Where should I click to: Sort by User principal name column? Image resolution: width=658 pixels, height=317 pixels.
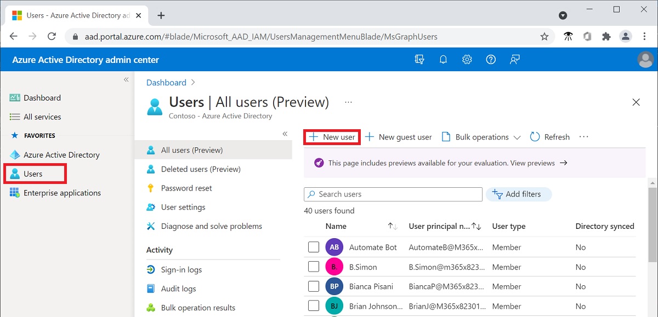click(476, 226)
